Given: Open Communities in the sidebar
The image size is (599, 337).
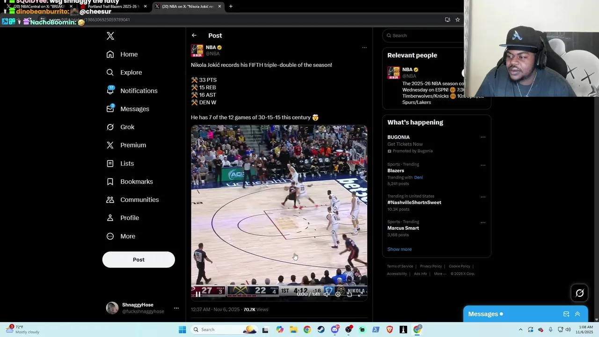Looking at the screenshot, I should coord(132,200).
